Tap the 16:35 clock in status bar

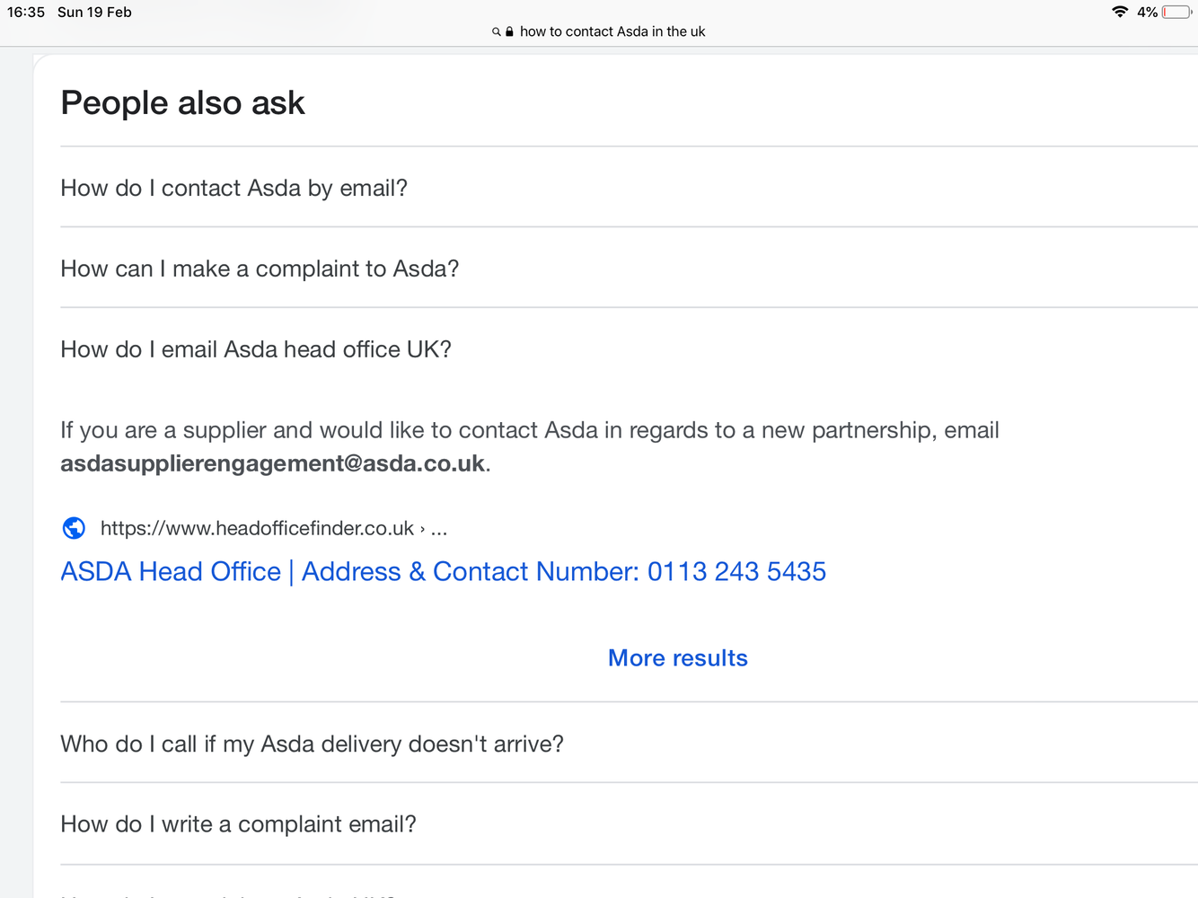[26, 12]
